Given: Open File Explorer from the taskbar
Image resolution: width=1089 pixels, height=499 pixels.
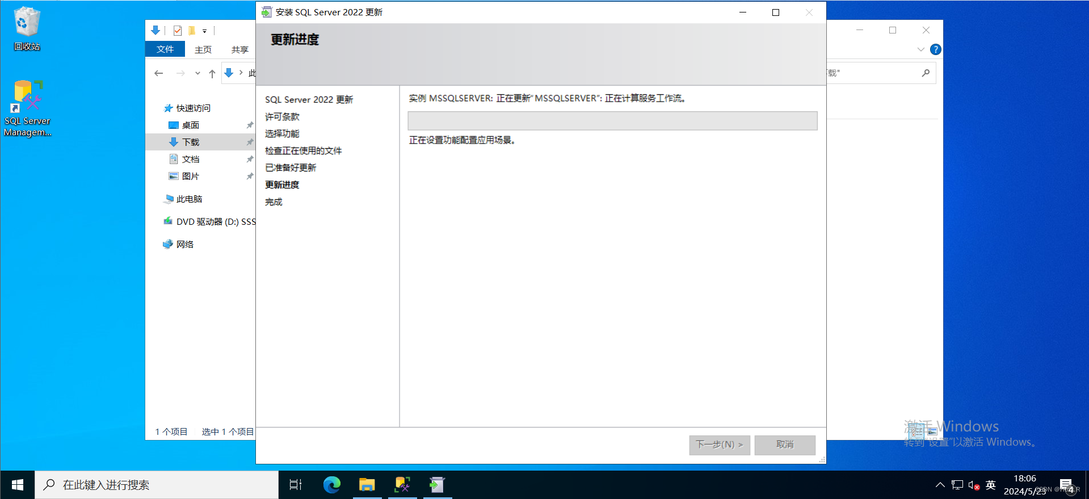Looking at the screenshot, I should tap(367, 485).
